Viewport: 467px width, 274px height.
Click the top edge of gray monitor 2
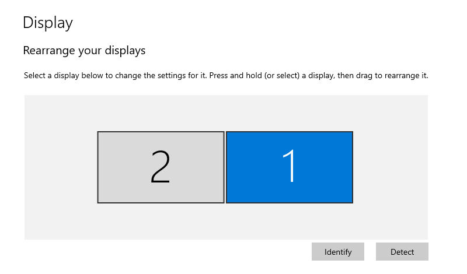[161, 132]
